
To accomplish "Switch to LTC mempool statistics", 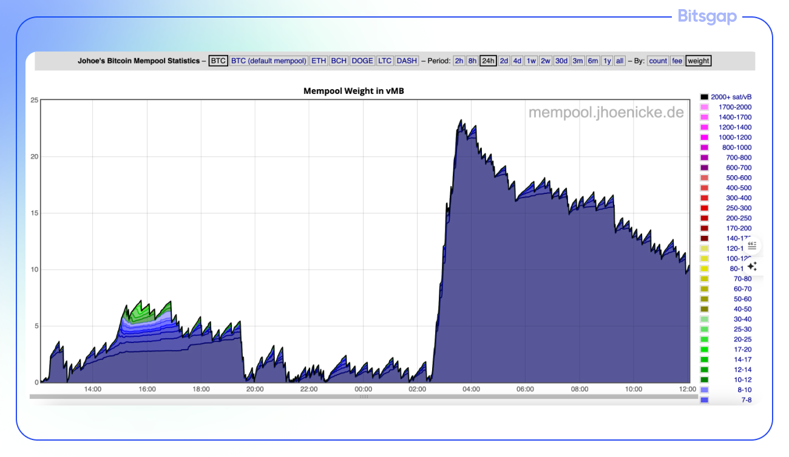I will click(x=385, y=61).
